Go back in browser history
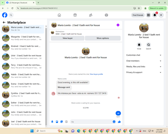Screen dimensions: 168x134 click(3, 8)
